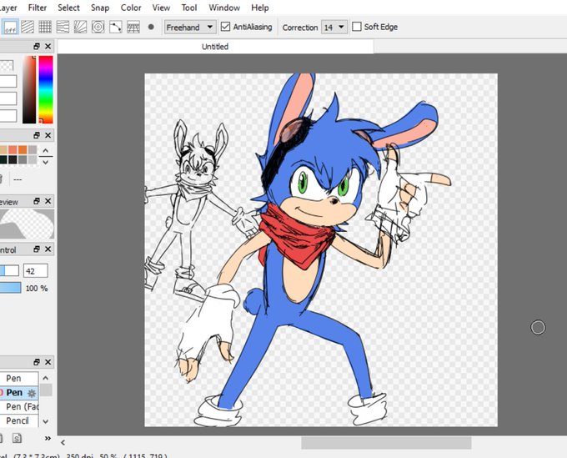Open the Snap menu
The width and height of the screenshot is (567, 458).
(x=100, y=8)
